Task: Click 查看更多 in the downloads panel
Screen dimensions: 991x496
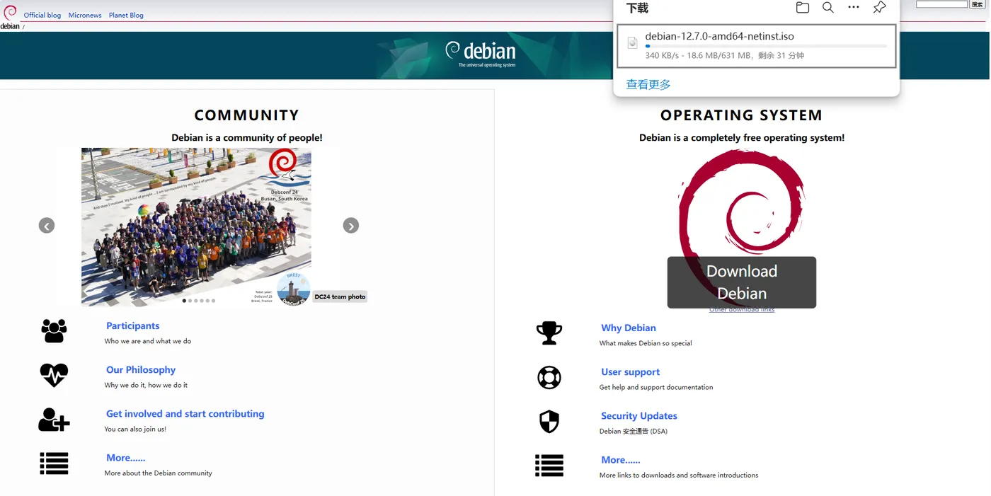Action: [x=648, y=84]
